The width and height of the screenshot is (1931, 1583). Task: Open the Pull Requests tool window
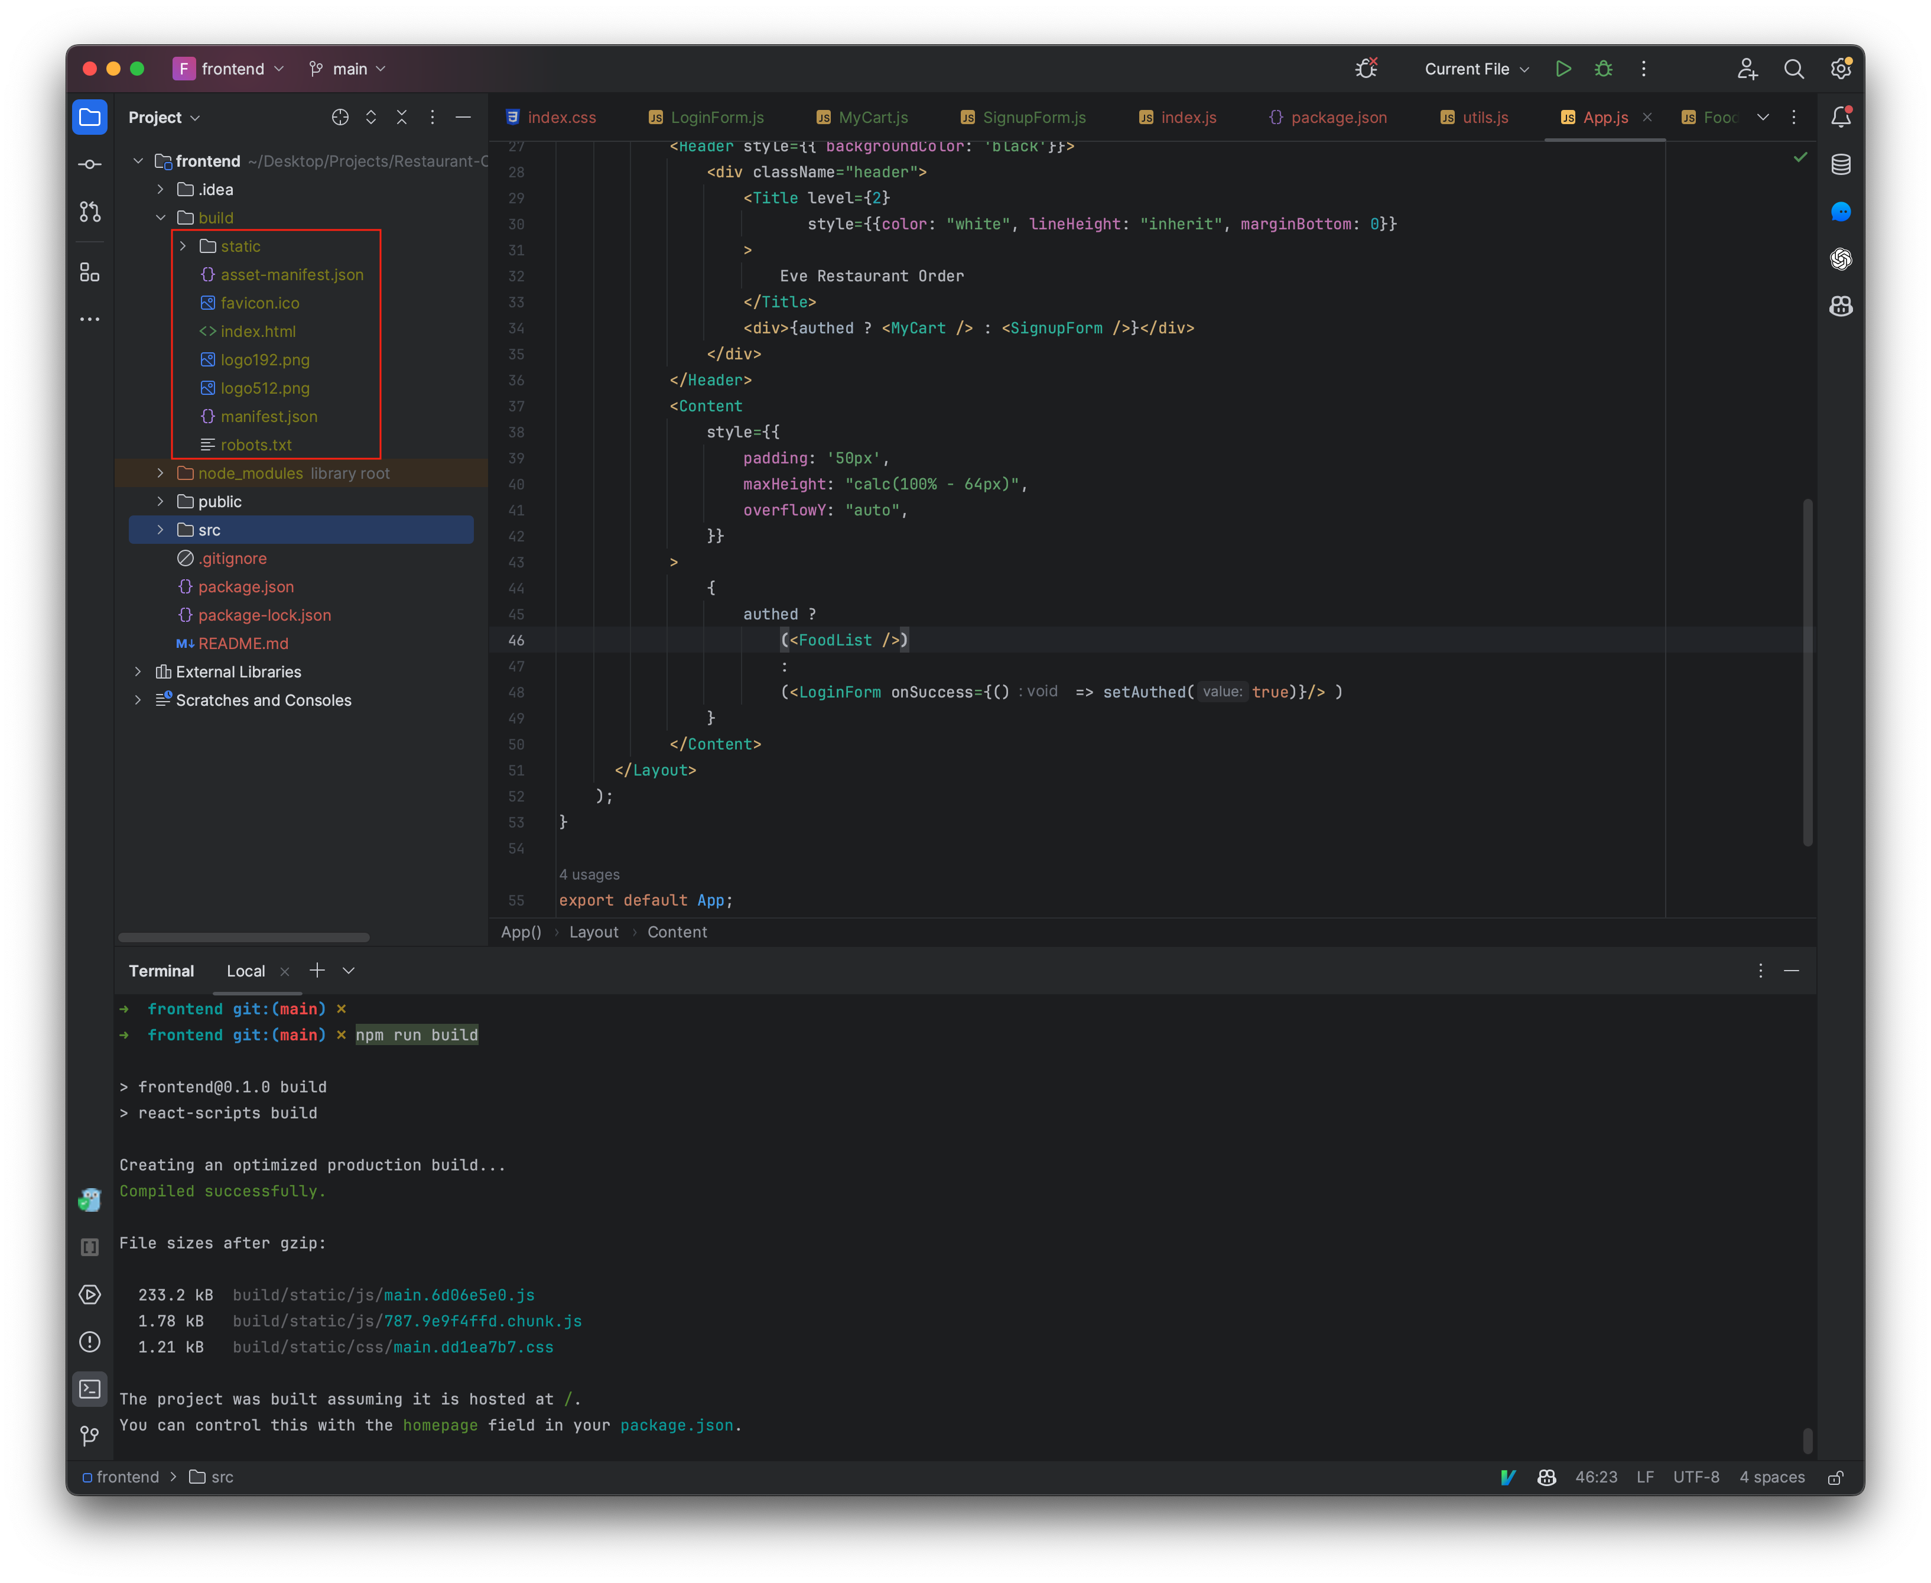pyautogui.click(x=89, y=210)
